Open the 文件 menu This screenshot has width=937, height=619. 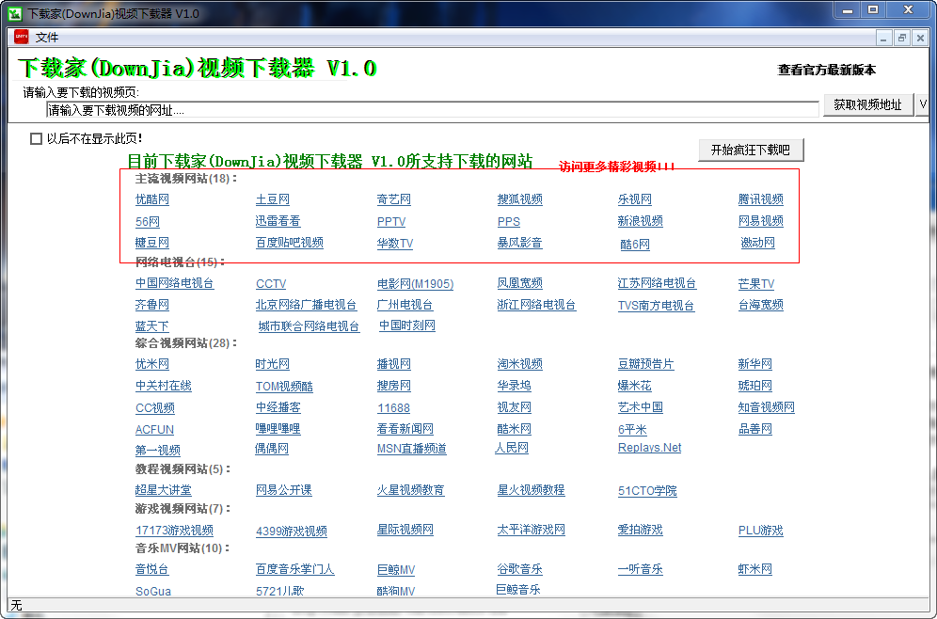click(46, 38)
